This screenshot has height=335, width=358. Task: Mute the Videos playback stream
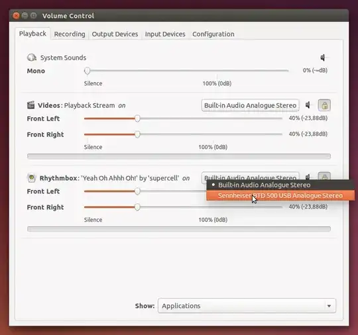[x=308, y=105]
